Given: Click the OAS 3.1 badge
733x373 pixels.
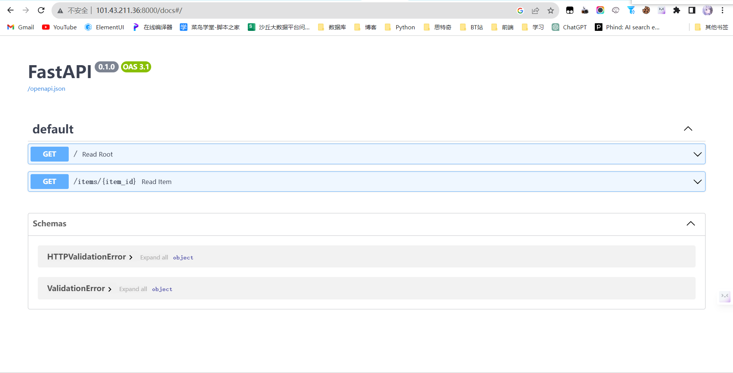Looking at the screenshot, I should pyautogui.click(x=136, y=67).
